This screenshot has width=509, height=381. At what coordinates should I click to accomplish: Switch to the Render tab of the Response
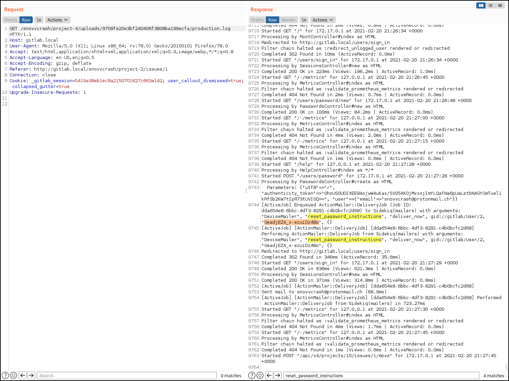pos(289,19)
